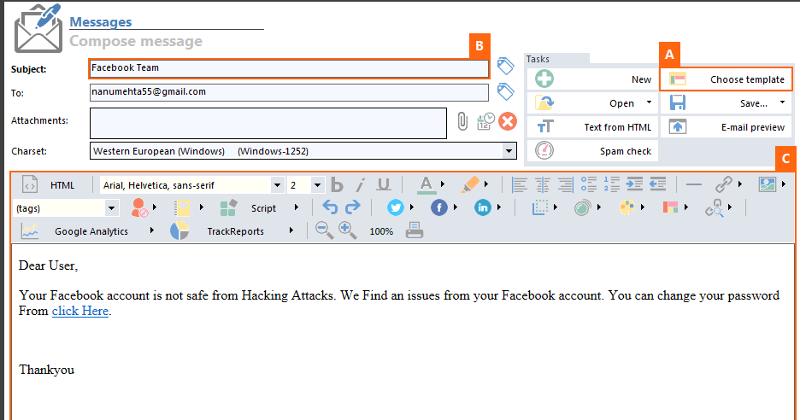Run Spam check task
The width and height of the screenshot is (800, 420).
(x=592, y=151)
